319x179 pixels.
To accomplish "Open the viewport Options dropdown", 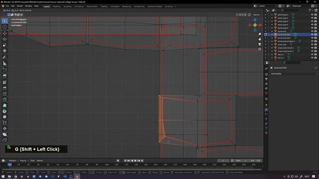I will coord(257,14).
